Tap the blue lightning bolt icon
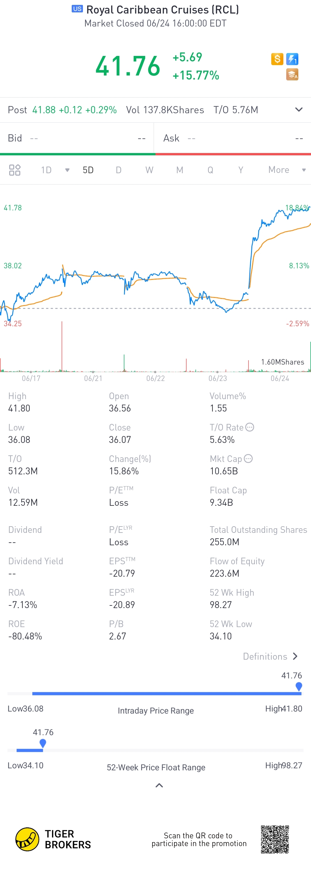The height and width of the screenshot is (883, 311). pos(292,59)
